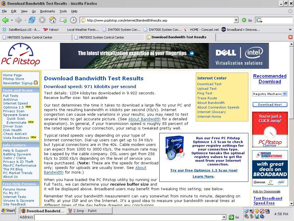Viewport: 294px width, 221px height.
Task: Open the Upload Test link
Action: (207, 89)
